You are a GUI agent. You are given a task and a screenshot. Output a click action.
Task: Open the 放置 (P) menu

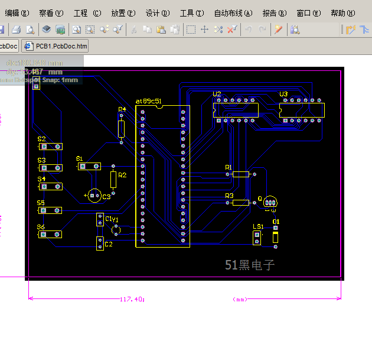(x=123, y=13)
